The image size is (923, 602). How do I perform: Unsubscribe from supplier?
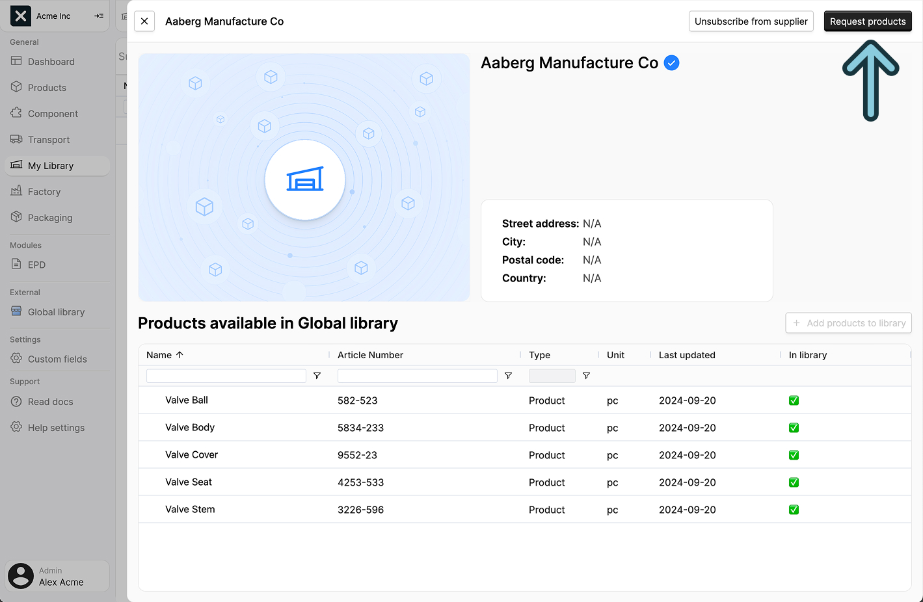pyautogui.click(x=751, y=21)
